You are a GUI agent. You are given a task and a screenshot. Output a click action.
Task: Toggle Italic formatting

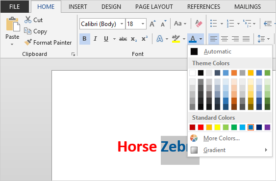(x=95, y=39)
